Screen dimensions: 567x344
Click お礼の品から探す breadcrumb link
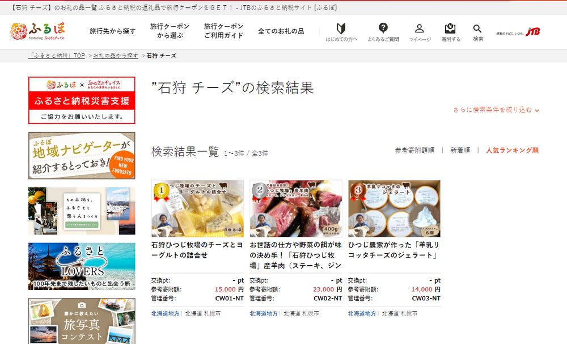116,56
